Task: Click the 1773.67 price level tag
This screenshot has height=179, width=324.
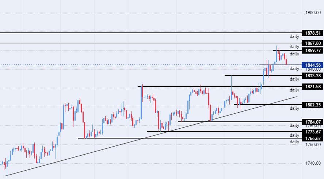Action: tap(313, 132)
